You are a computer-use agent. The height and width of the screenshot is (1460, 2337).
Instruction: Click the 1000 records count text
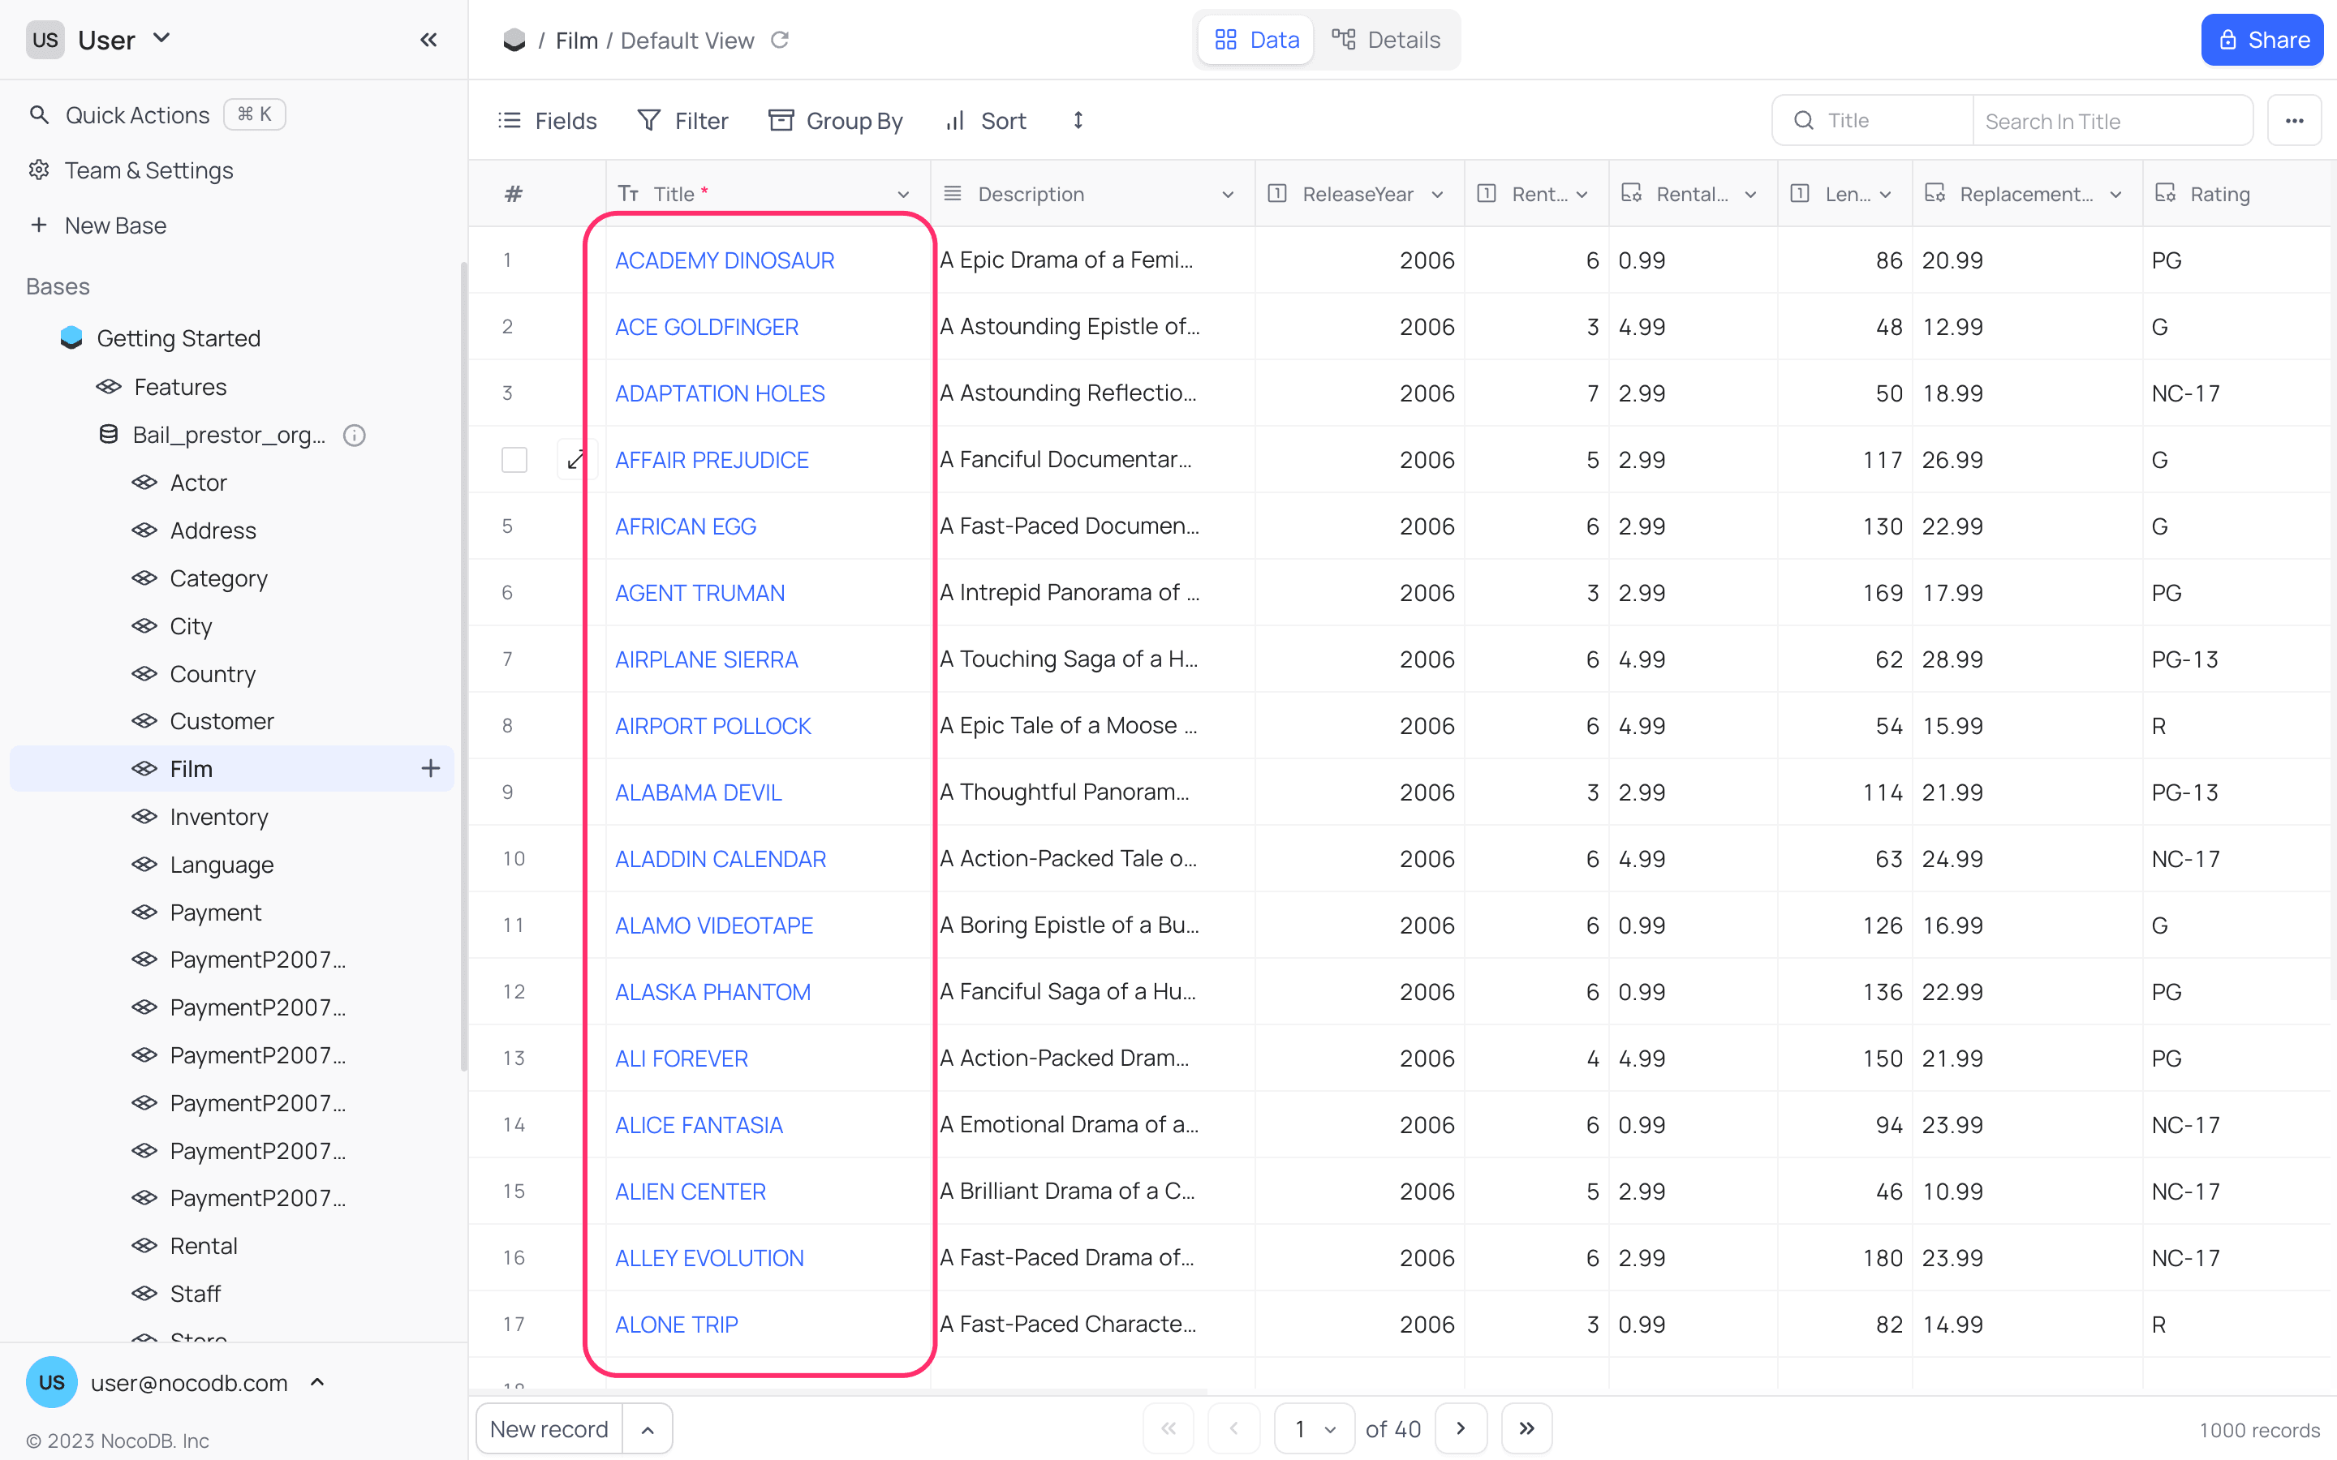click(x=2259, y=1430)
